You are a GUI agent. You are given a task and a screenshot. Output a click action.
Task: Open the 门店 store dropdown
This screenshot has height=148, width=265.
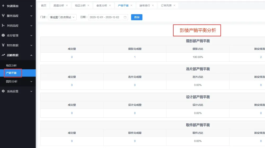pyautogui.click(x=62, y=17)
